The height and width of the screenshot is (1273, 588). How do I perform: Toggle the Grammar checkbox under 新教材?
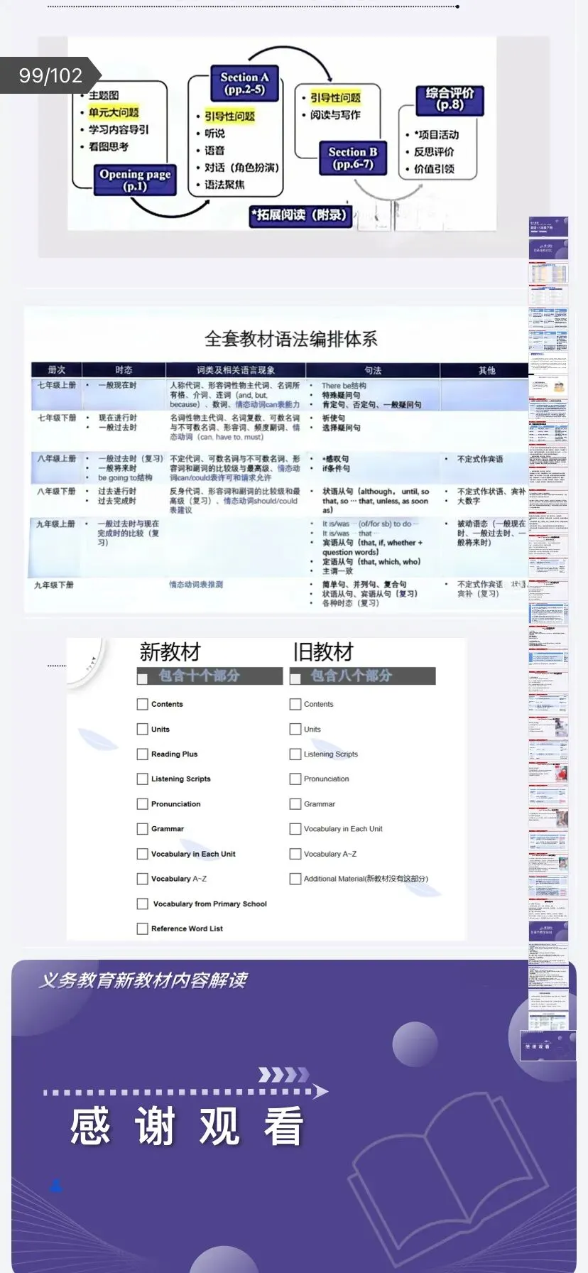point(142,828)
